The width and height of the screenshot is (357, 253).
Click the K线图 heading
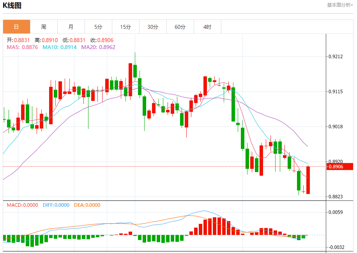pos(12,5)
